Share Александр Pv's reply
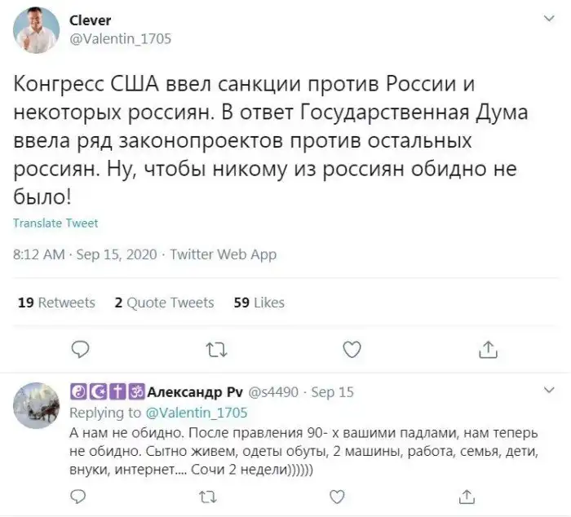The height and width of the screenshot is (517, 571). pos(467,495)
